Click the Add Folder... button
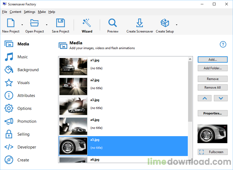 [x=213, y=68]
